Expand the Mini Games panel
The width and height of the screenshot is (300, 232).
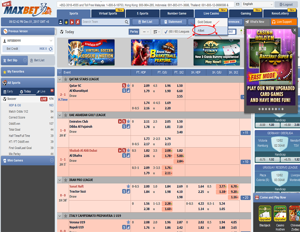point(52,160)
